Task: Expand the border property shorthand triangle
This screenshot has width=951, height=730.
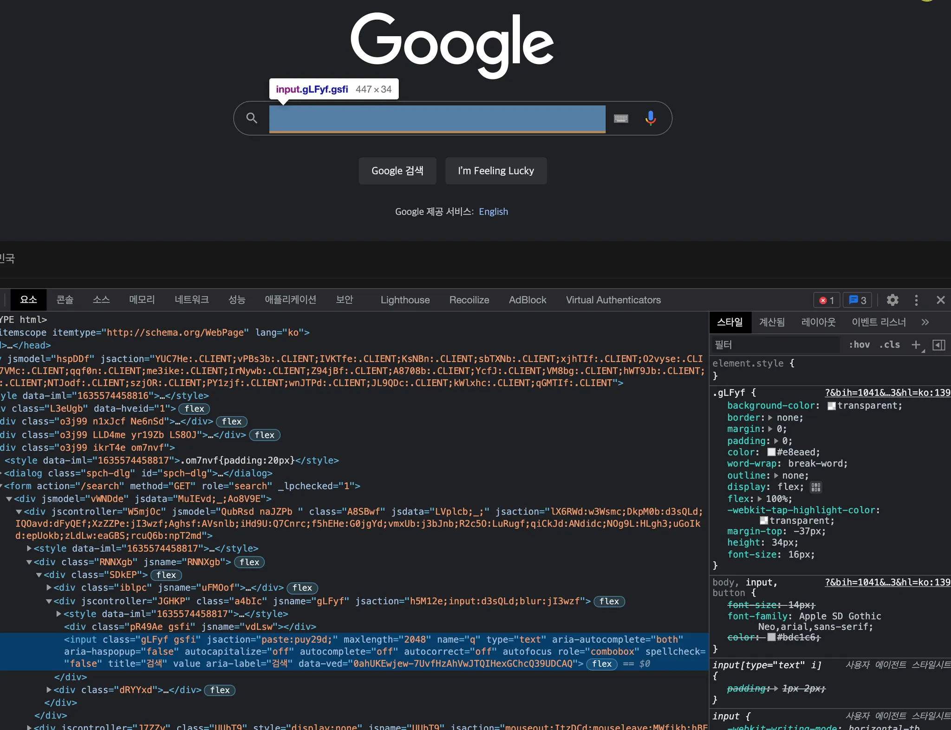Action: pos(770,417)
